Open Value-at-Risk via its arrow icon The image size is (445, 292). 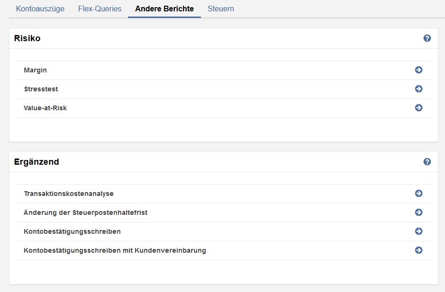click(418, 108)
